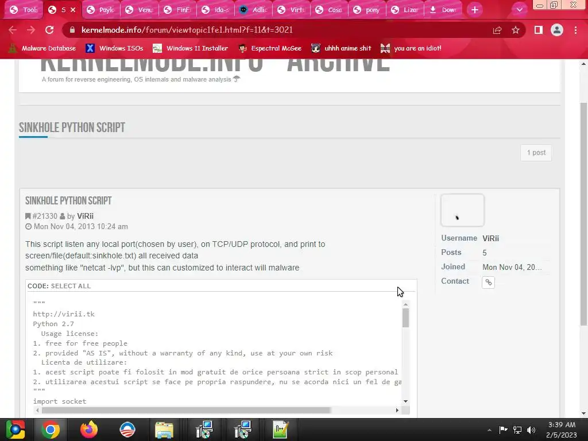
Task: Share this page via share icon
Action: click(x=497, y=30)
